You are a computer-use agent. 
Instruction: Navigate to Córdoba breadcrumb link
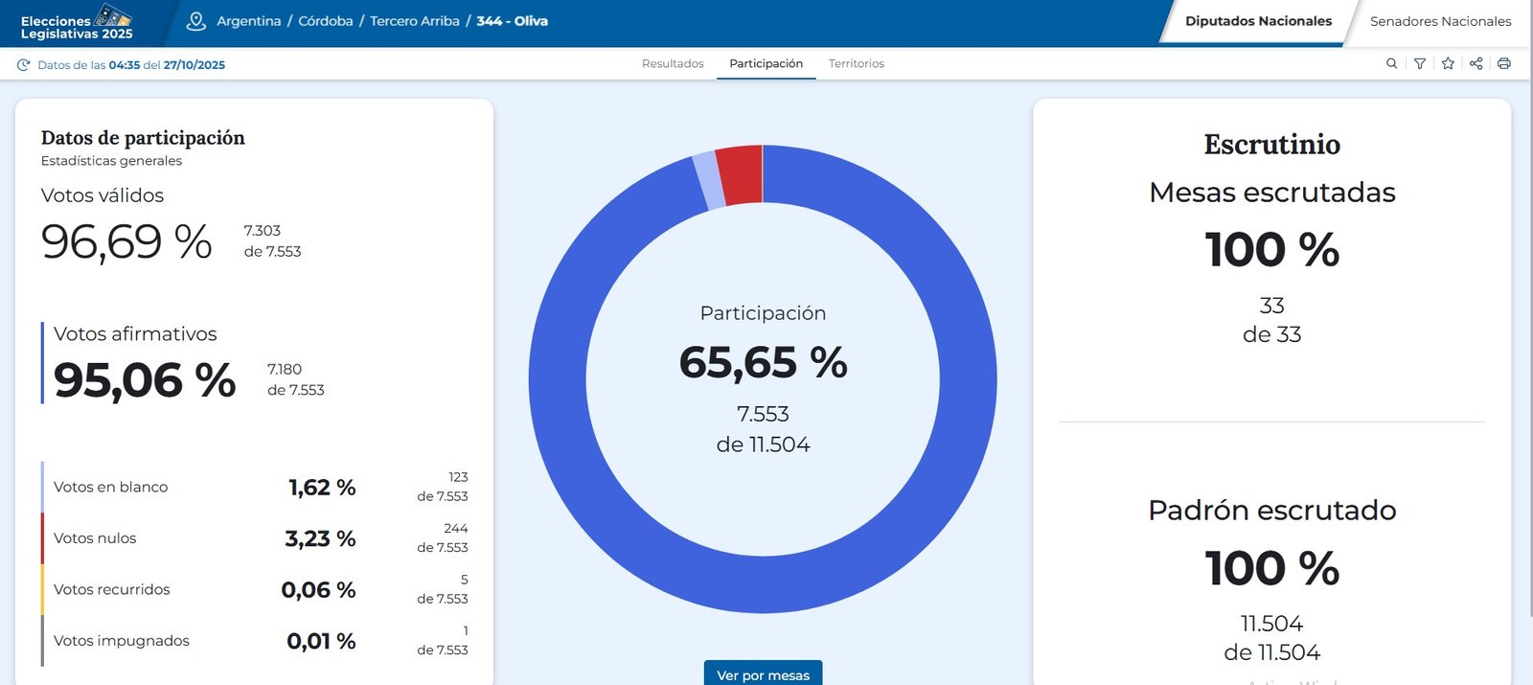coord(326,21)
